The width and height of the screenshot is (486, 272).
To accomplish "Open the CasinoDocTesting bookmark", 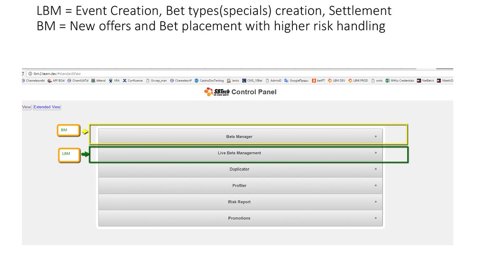I will tap(209, 81).
